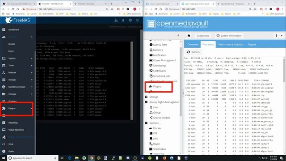Image resolution: width=286 pixels, height=161 pixels.
Task: Open Virtual Machines in FreeNAS sidebar
Action: [16, 130]
